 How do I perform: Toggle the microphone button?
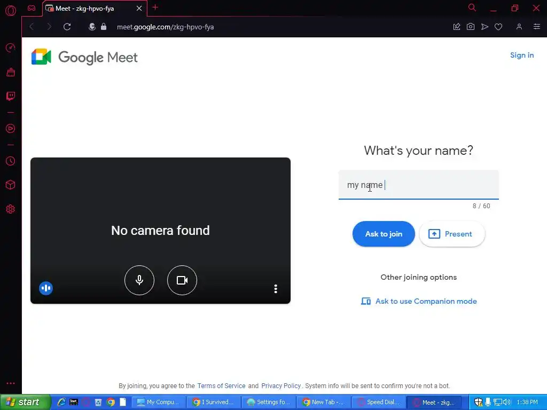coord(139,280)
